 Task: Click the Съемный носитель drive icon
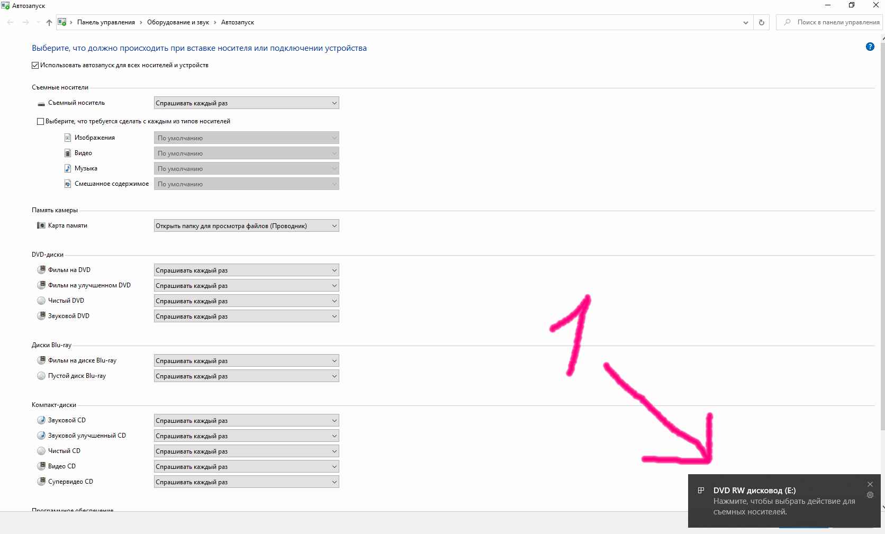click(x=41, y=103)
